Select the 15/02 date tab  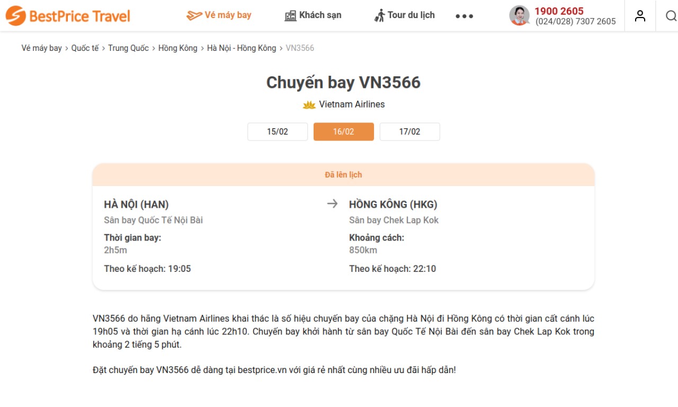(278, 131)
